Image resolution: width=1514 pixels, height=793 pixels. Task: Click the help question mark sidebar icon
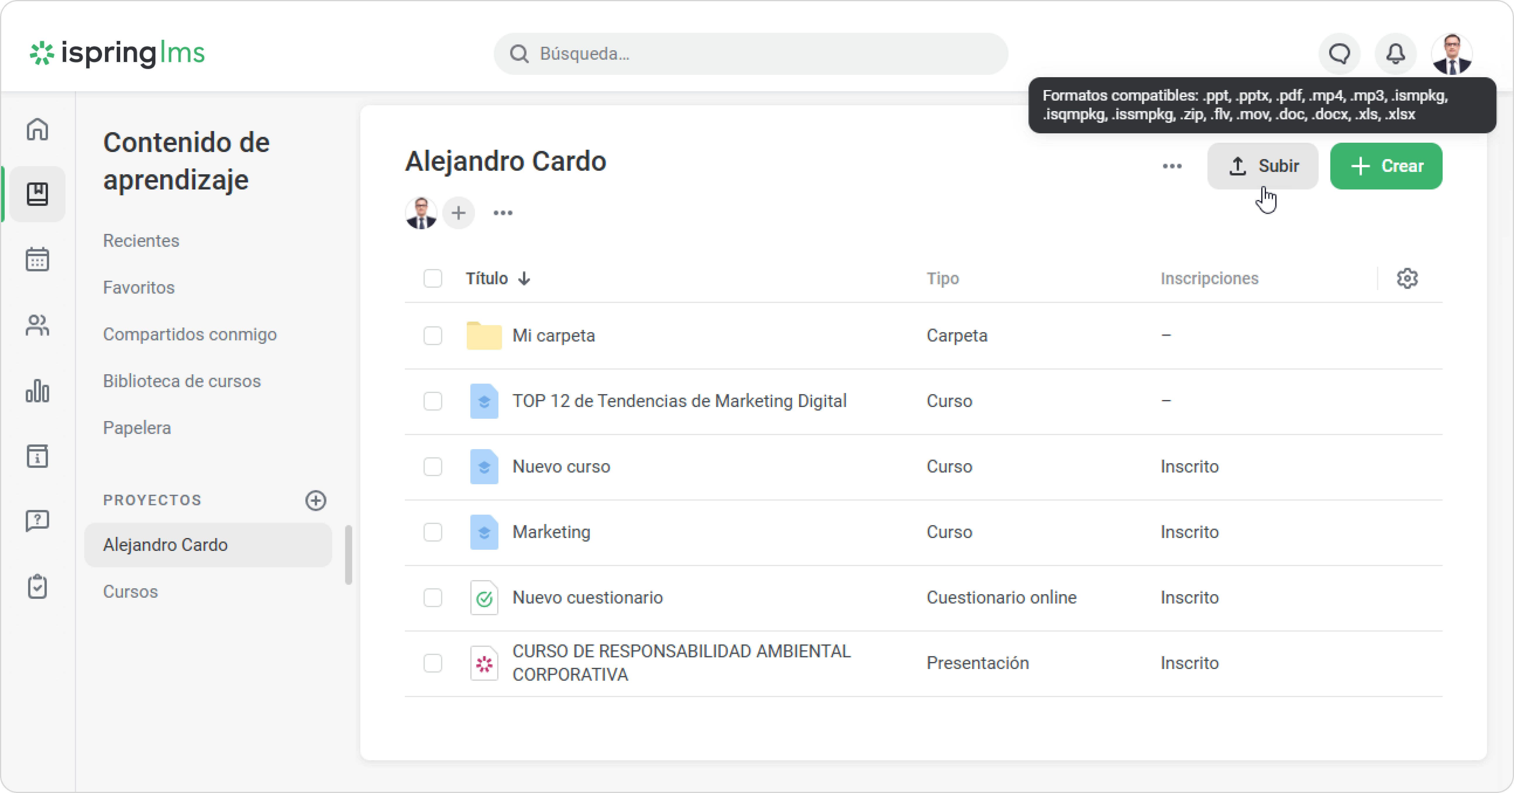click(37, 520)
